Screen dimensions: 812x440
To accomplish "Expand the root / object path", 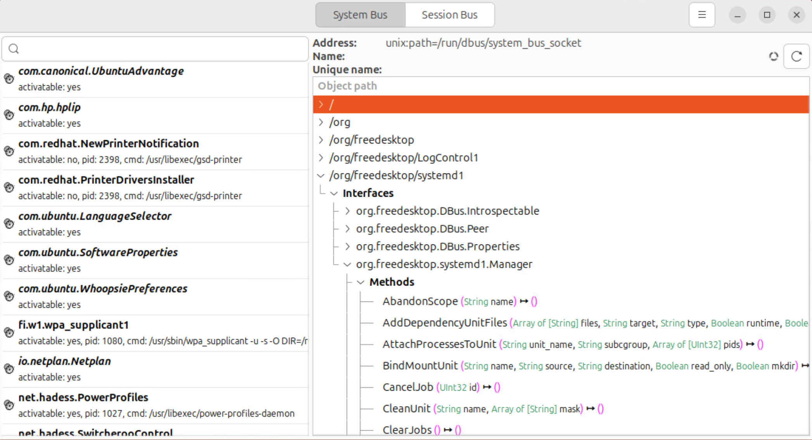I will [321, 104].
